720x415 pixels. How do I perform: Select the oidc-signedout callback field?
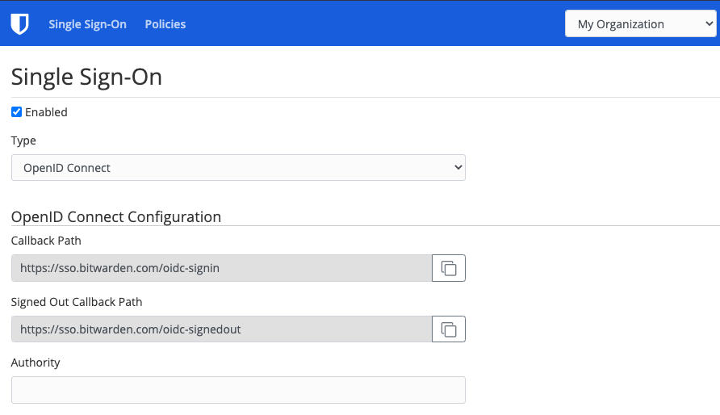[222, 329]
